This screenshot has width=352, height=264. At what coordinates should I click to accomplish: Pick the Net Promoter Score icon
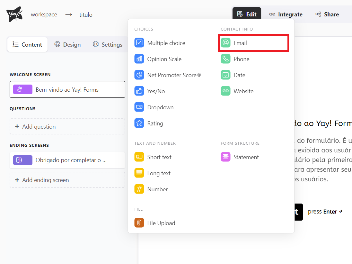[139, 75]
